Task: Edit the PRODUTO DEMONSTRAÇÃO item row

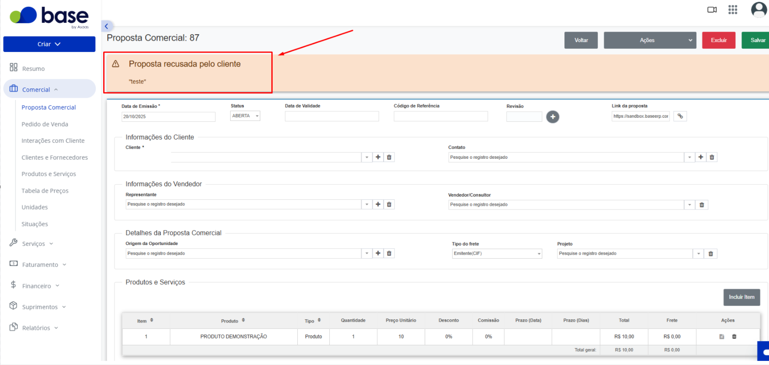Action: (x=722, y=337)
